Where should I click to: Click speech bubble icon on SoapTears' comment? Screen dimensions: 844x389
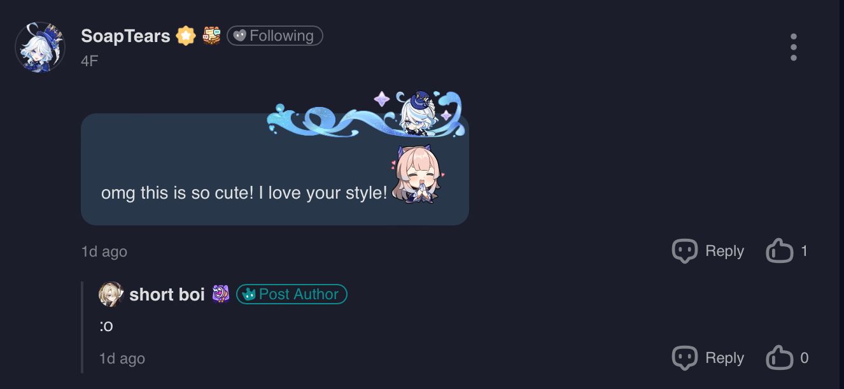685,251
